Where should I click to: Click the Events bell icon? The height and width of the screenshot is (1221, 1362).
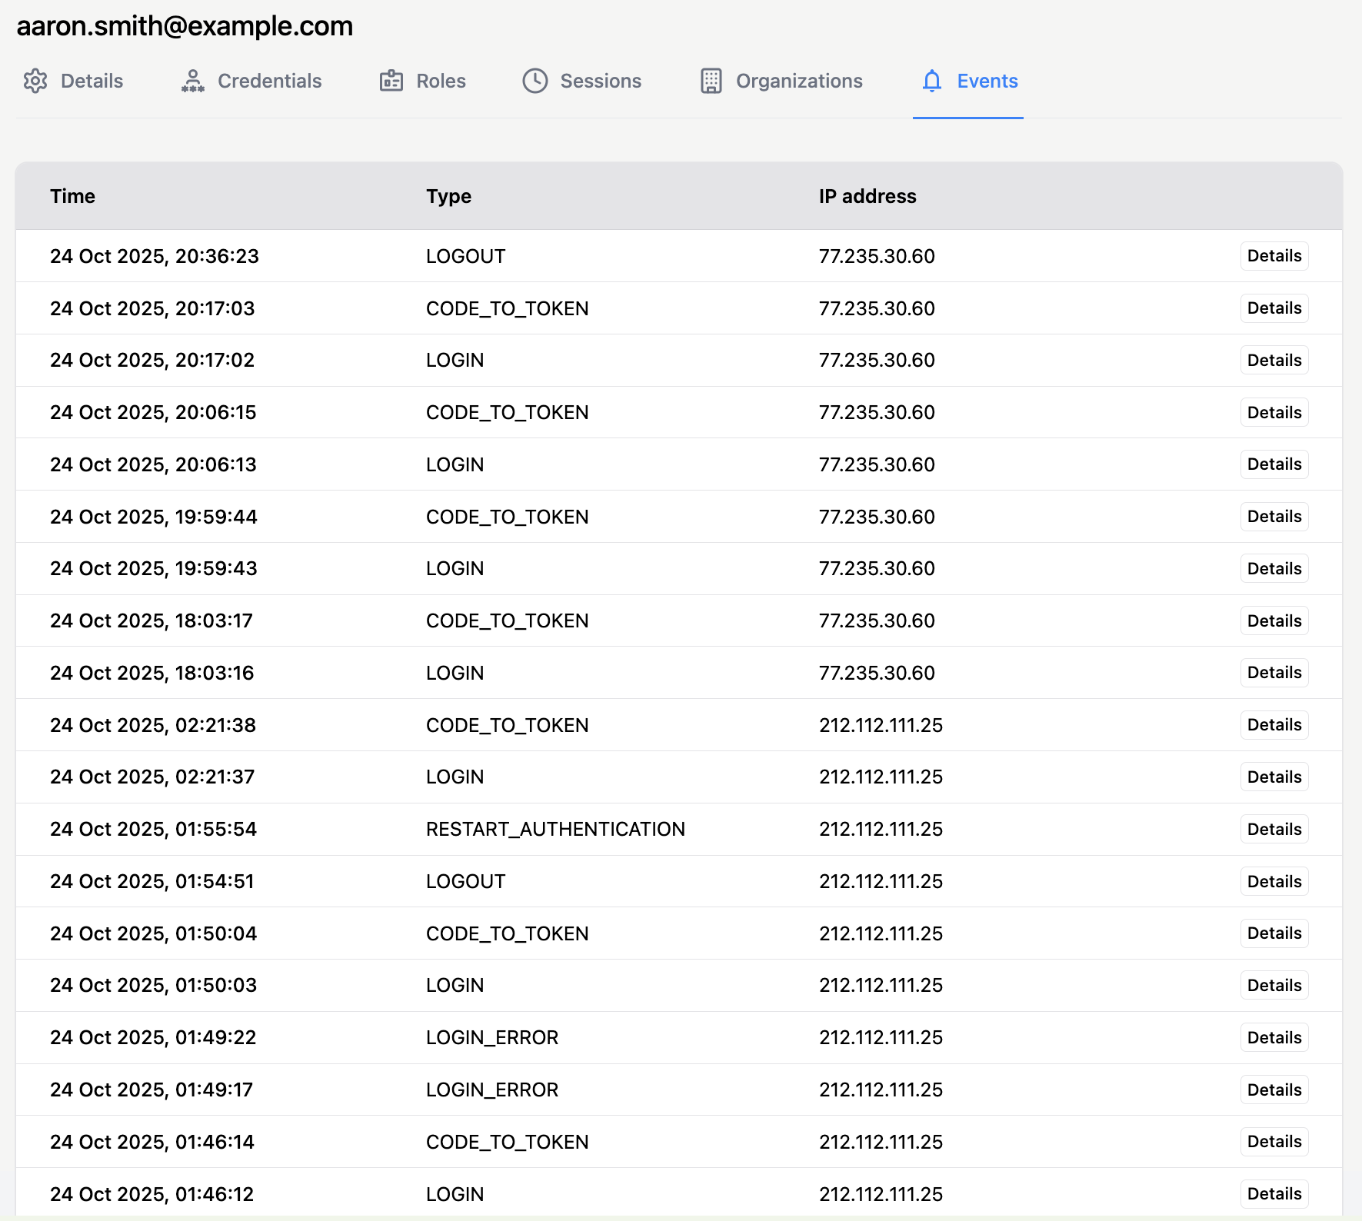(x=932, y=81)
